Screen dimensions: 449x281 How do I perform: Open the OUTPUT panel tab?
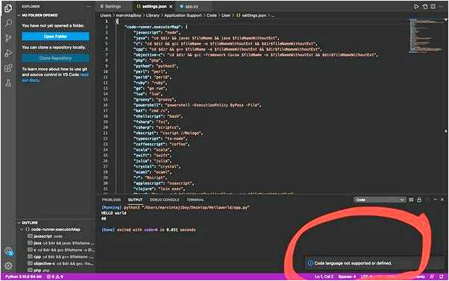(x=135, y=200)
